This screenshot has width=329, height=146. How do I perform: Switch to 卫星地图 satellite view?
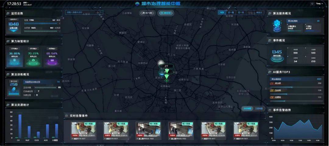[x=259, y=108]
